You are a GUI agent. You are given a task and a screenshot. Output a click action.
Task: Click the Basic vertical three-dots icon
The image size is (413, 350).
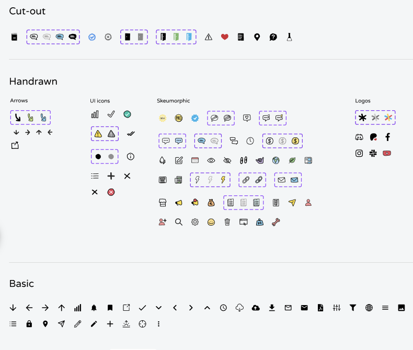[x=158, y=324]
